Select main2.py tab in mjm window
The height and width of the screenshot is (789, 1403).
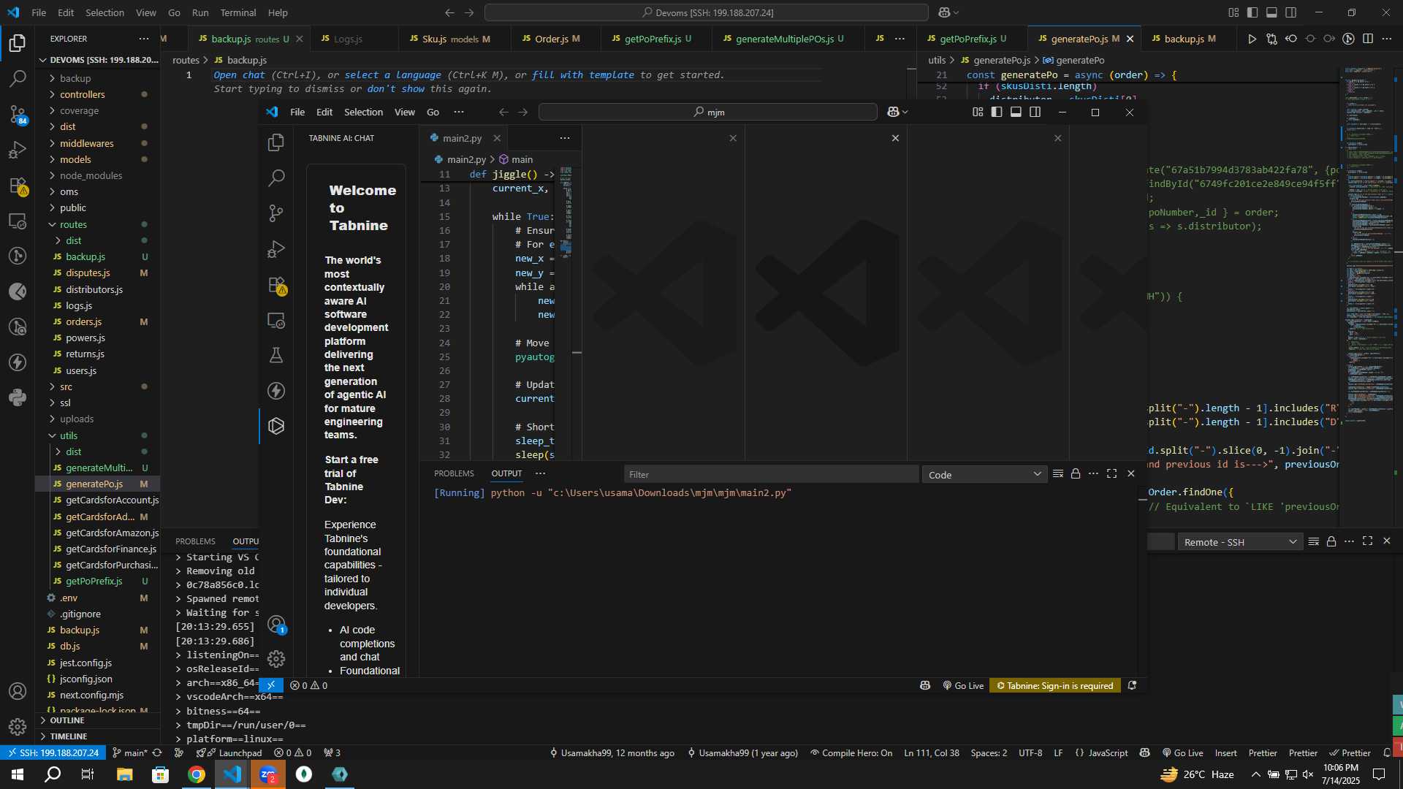462,138
